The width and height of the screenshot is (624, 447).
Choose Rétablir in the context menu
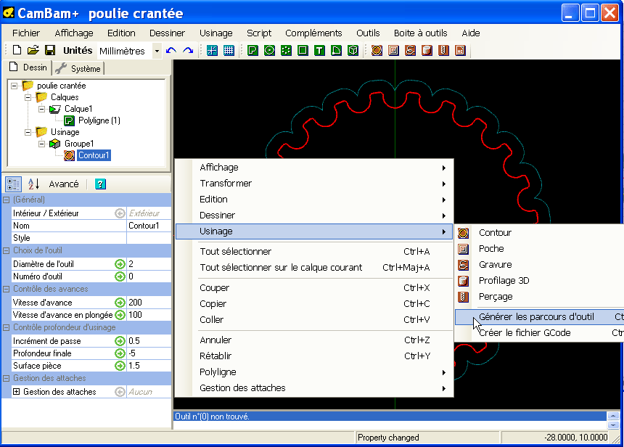point(313,356)
